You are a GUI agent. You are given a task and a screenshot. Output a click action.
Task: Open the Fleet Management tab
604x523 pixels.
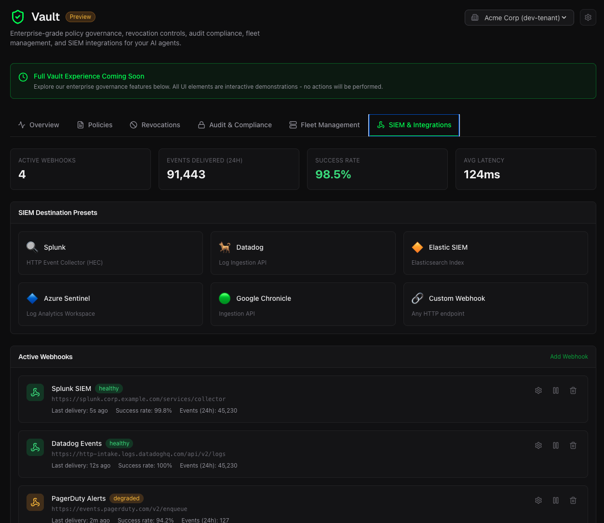[x=324, y=125]
